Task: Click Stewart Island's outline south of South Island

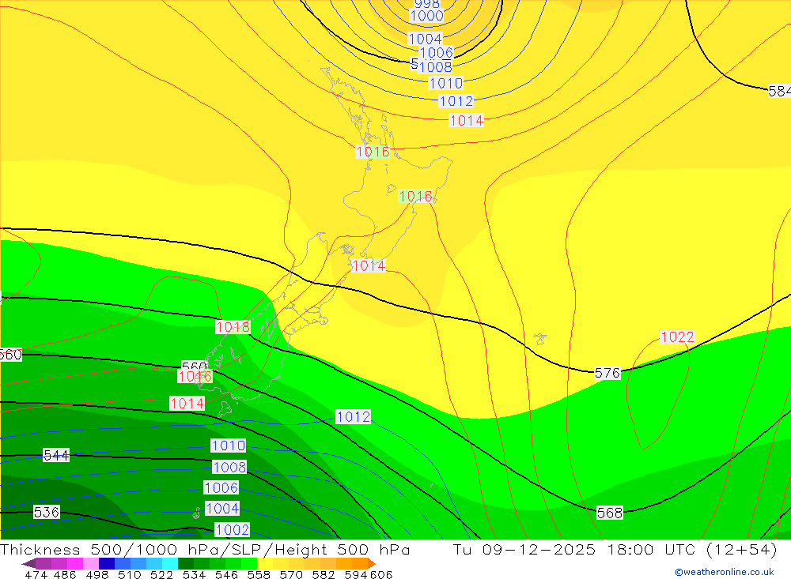Action: pos(225,408)
